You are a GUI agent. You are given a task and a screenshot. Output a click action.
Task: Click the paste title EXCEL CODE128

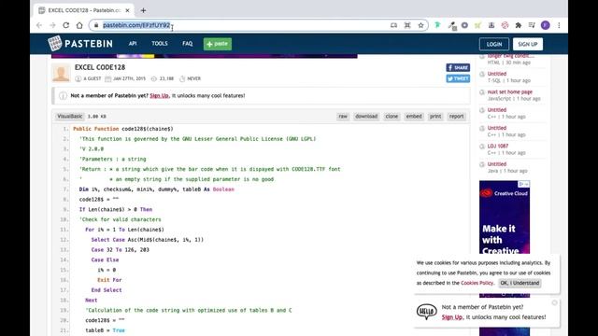(100, 67)
